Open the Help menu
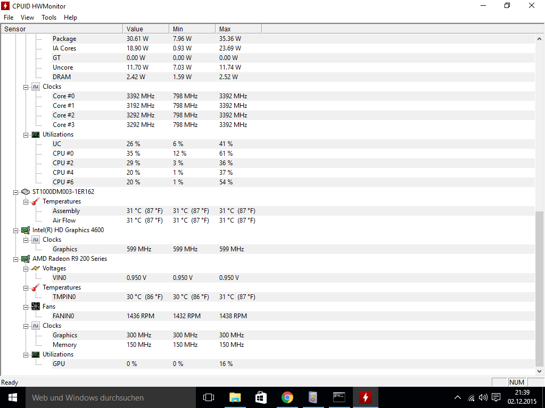Image resolution: width=545 pixels, height=408 pixels. [70, 18]
